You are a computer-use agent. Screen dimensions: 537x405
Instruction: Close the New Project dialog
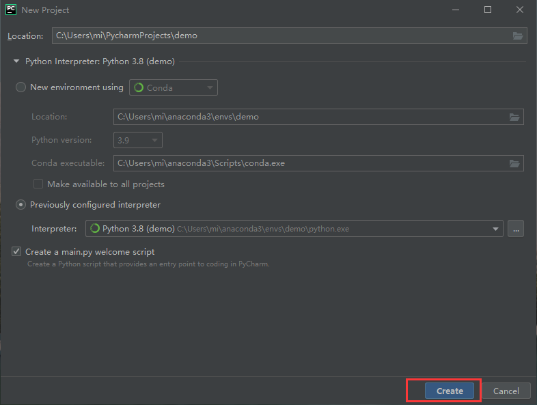click(x=519, y=10)
